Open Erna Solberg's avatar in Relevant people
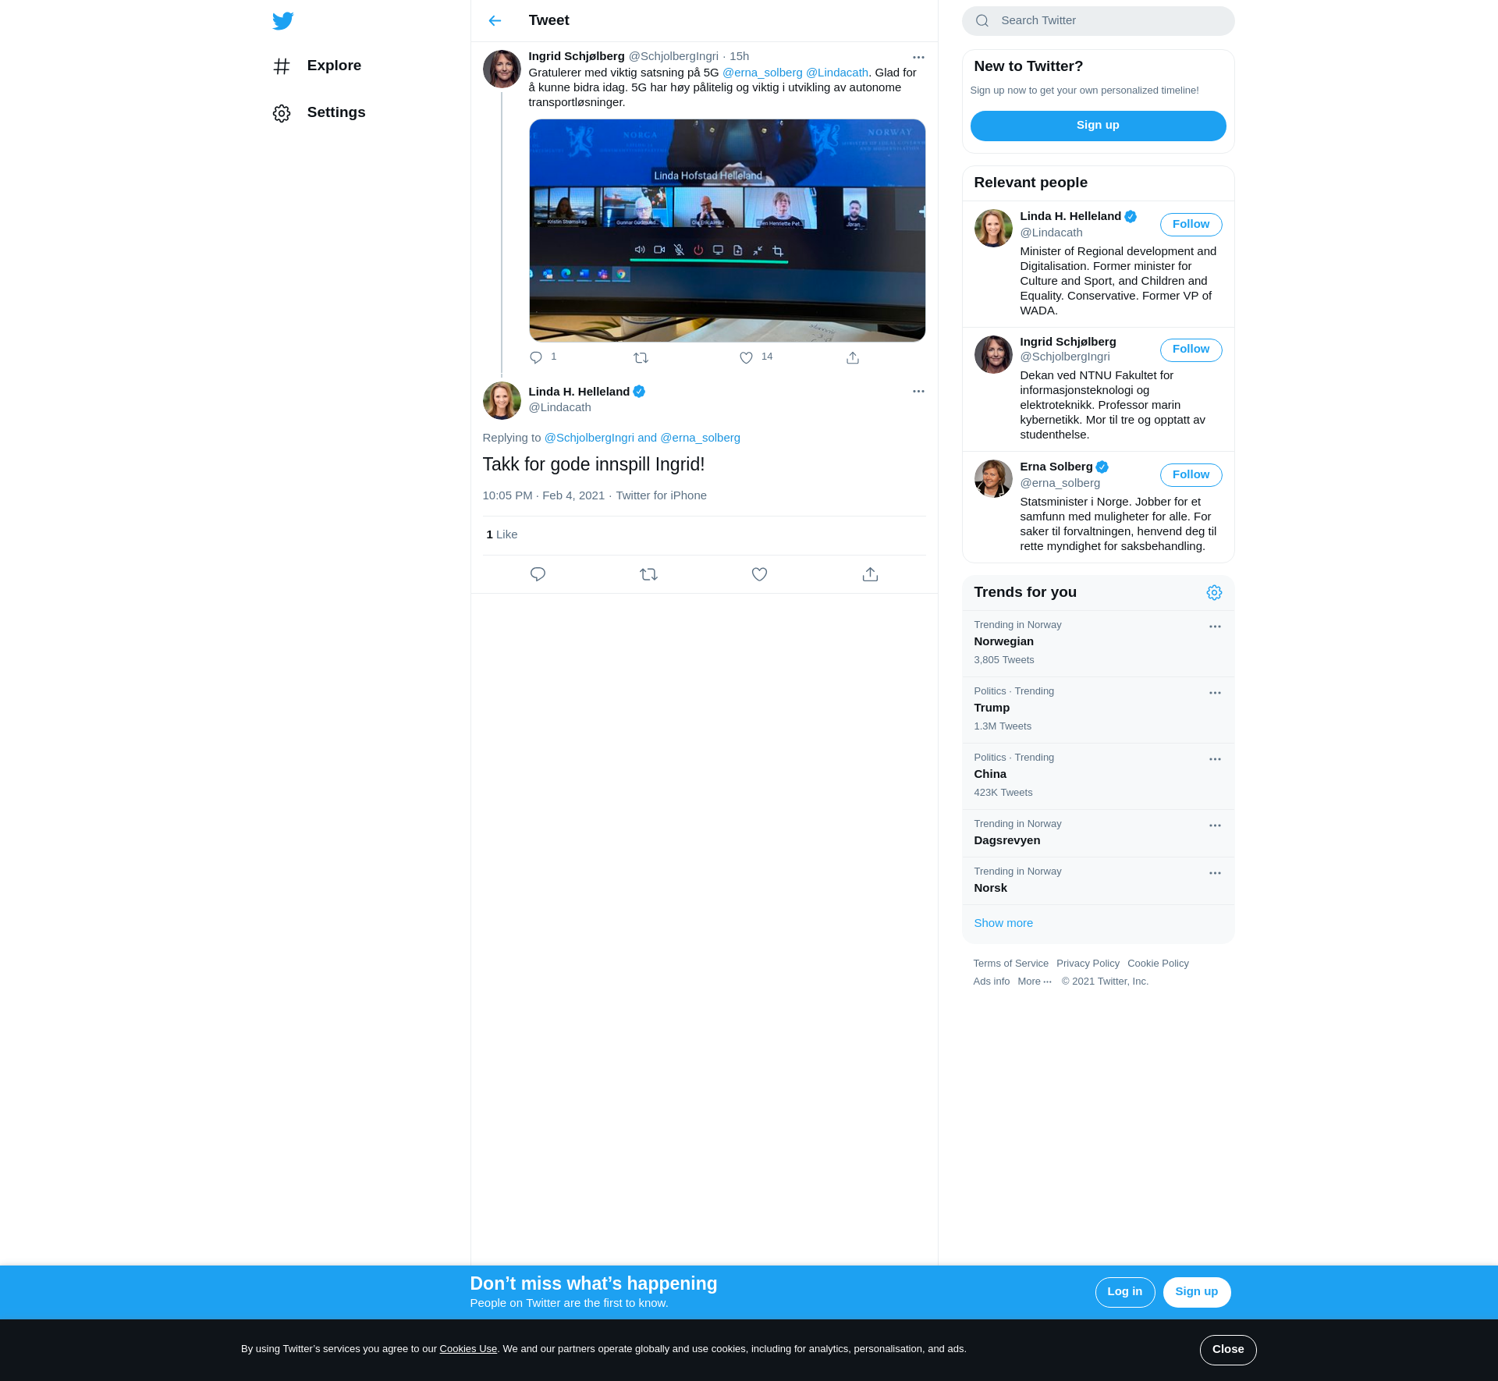This screenshot has height=1381, width=1498. click(993, 478)
